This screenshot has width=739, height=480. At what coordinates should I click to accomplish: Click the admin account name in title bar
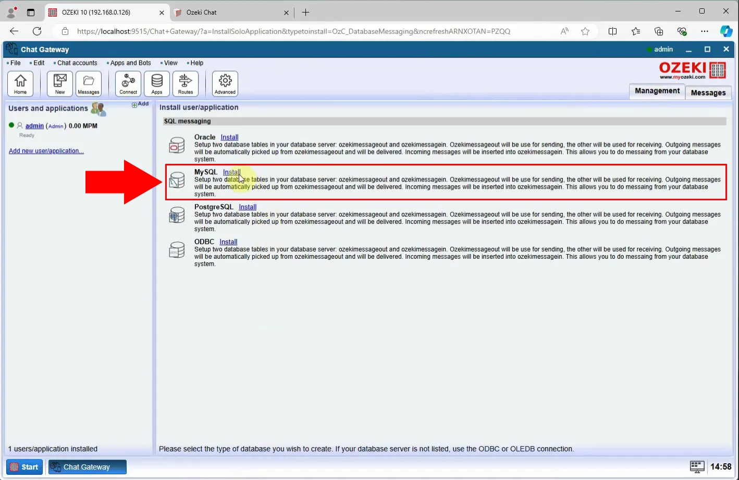click(x=663, y=49)
